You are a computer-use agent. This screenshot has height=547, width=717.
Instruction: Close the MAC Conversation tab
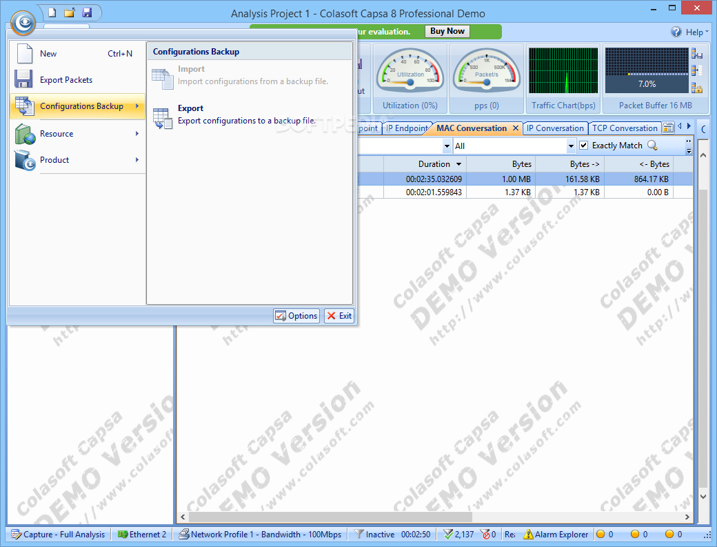(516, 128)
